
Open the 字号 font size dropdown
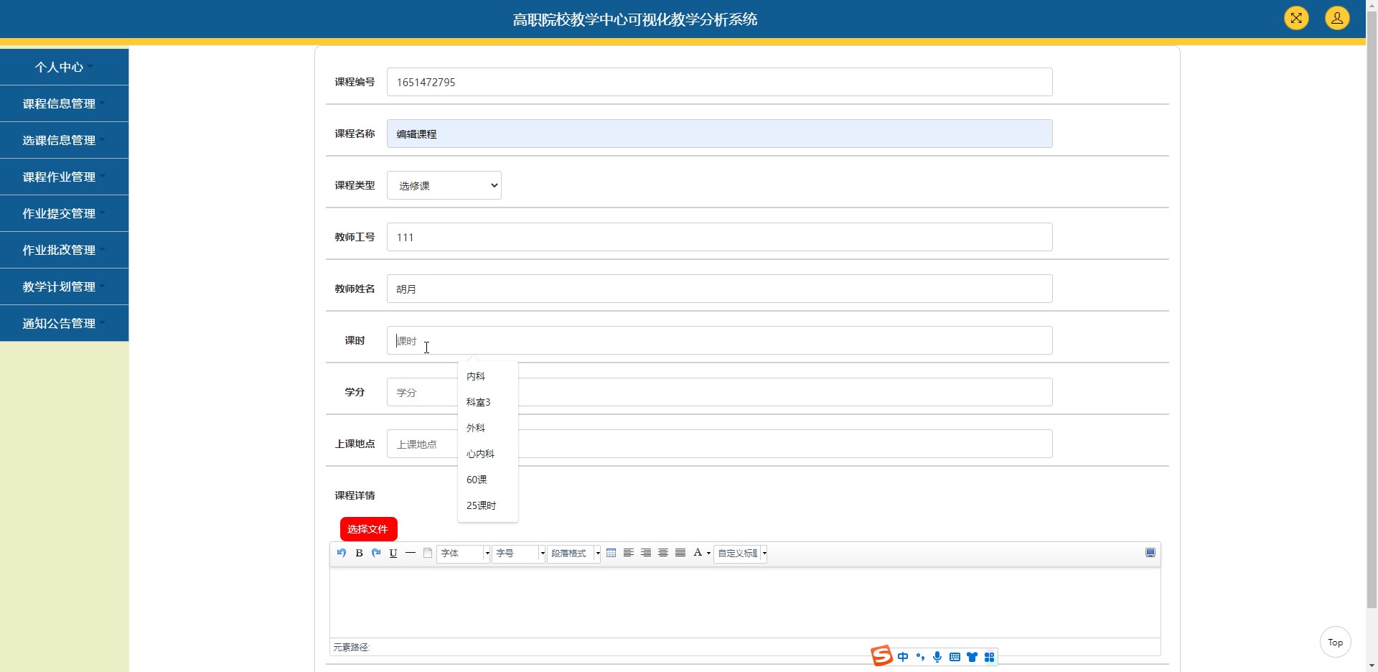point(519,554)
